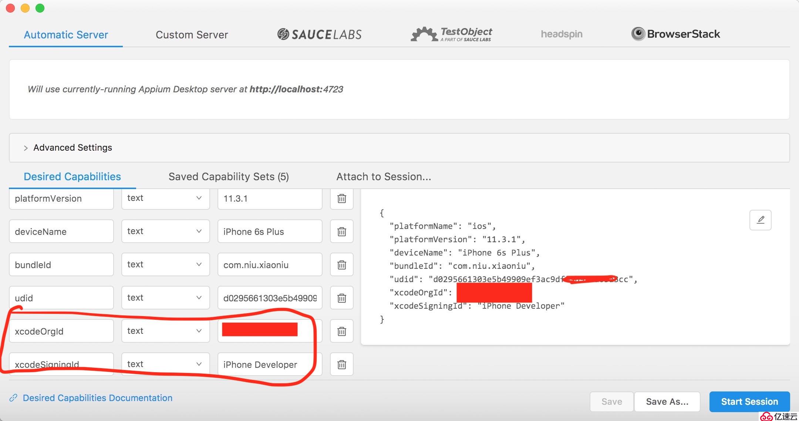Open deviceName type dropdown
Image resolution: width=799 pixels, height=421 pixels.
coord(163,231)
